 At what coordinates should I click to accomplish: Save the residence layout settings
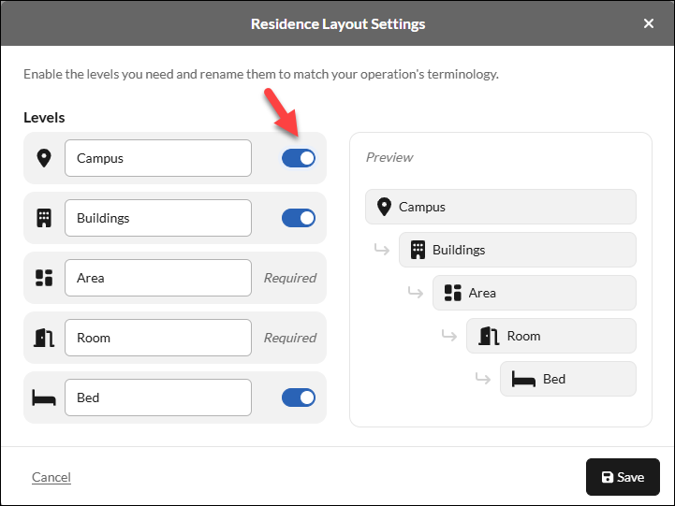623,477
